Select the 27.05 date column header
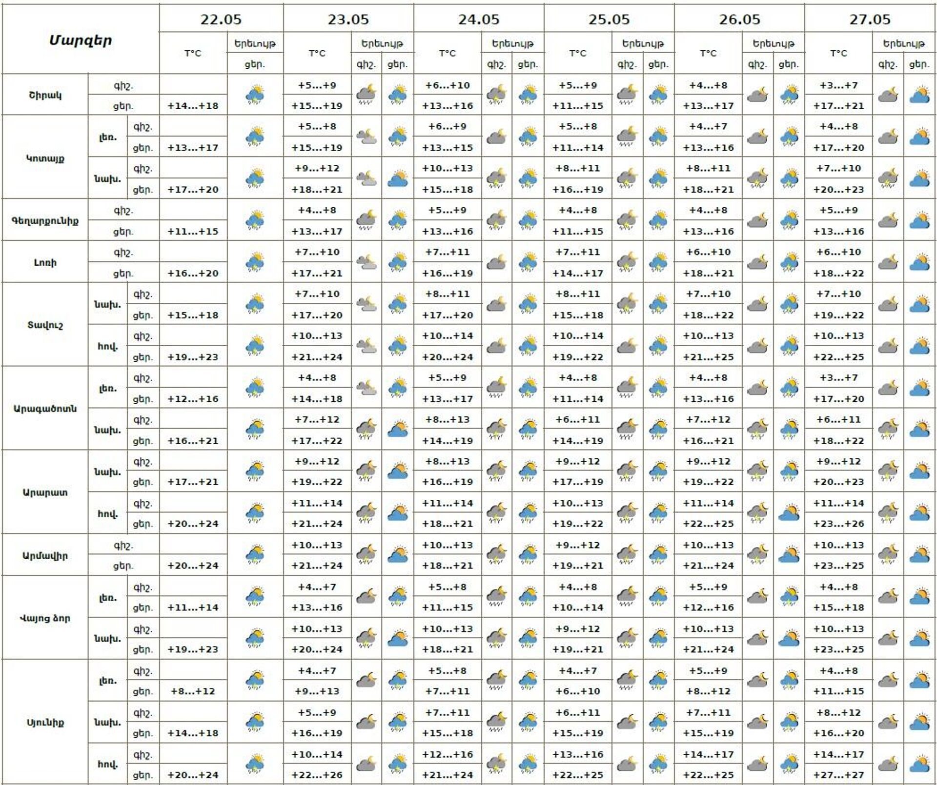The height and width of the screenshot is (785, 937). (870, 20)
